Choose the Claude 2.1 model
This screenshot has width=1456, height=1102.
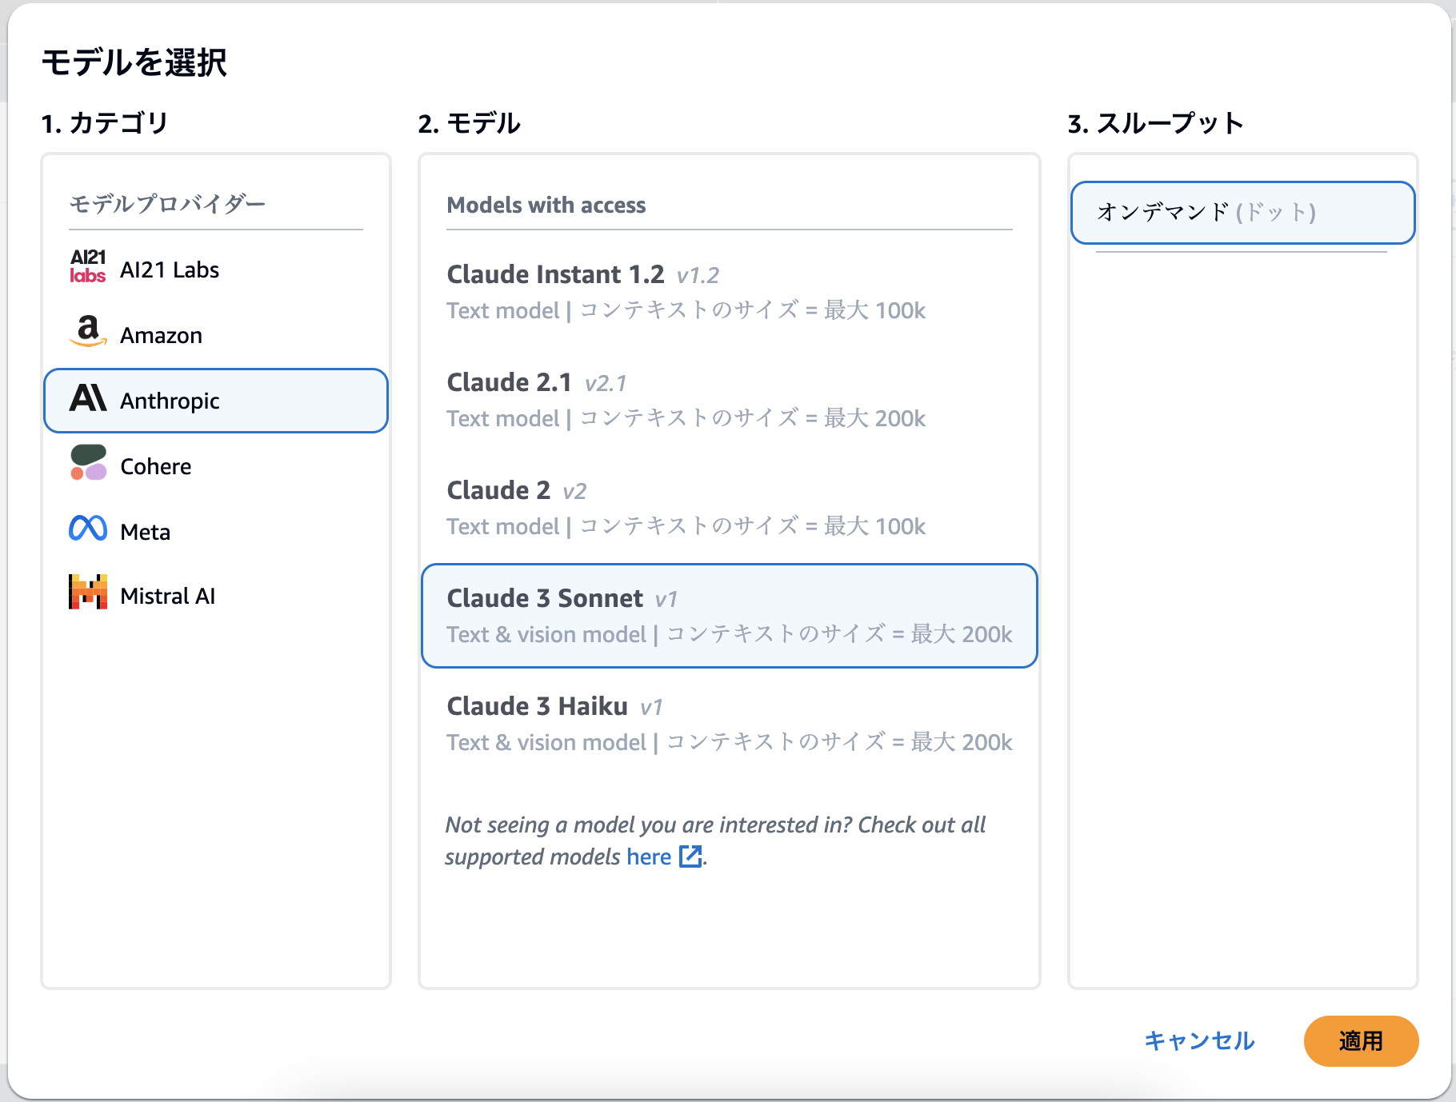pyautogui.click(x=730, y=400)
